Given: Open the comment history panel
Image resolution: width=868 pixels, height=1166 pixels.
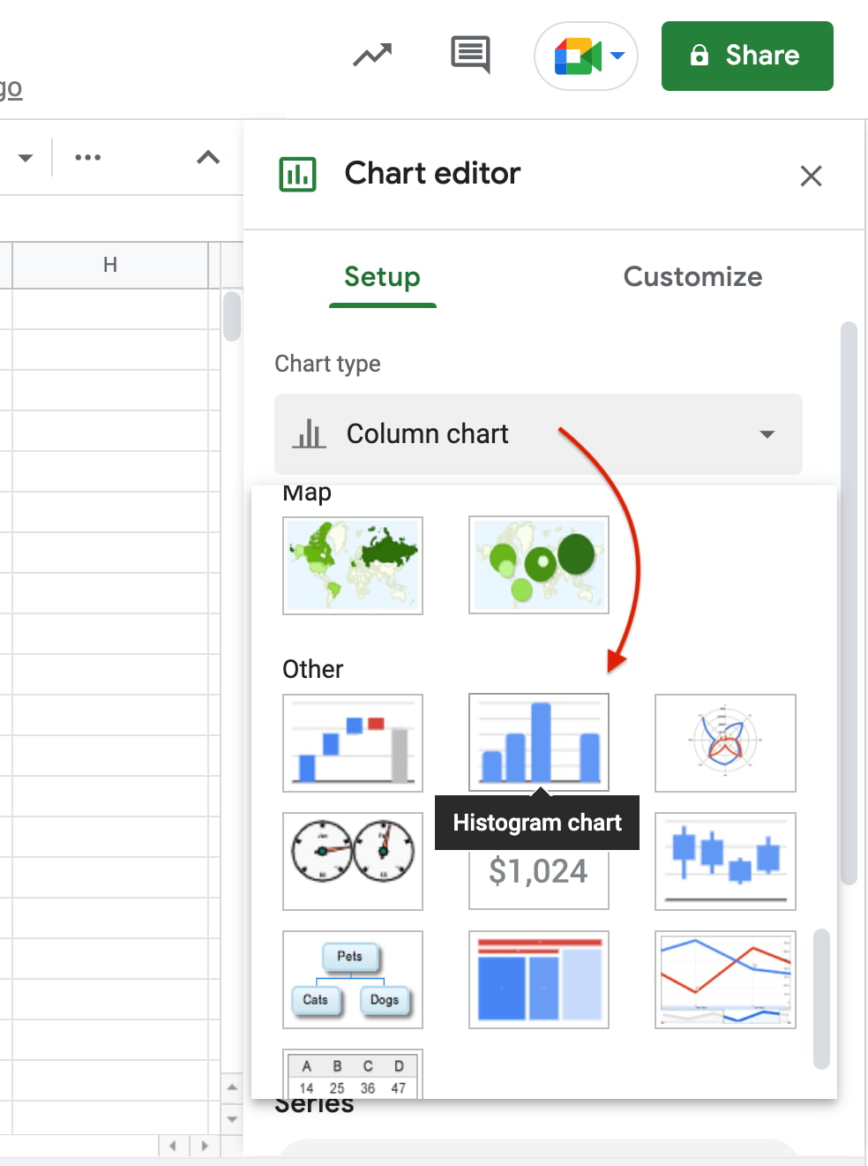Looking at the screenshot, I should pyautogui.click(x=469, y=55).
